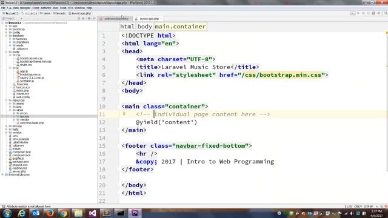
Task: Switch to welcome.blade.php editor tab
Action: point(116,19)
